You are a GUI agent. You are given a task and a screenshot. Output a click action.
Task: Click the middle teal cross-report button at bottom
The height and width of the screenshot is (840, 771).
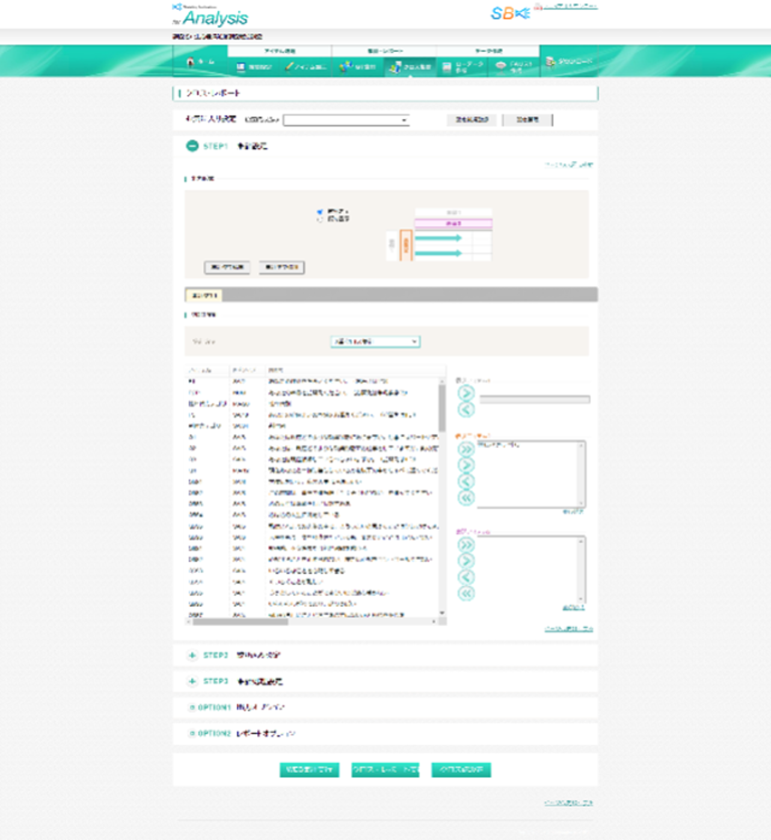tap(385, 770)
